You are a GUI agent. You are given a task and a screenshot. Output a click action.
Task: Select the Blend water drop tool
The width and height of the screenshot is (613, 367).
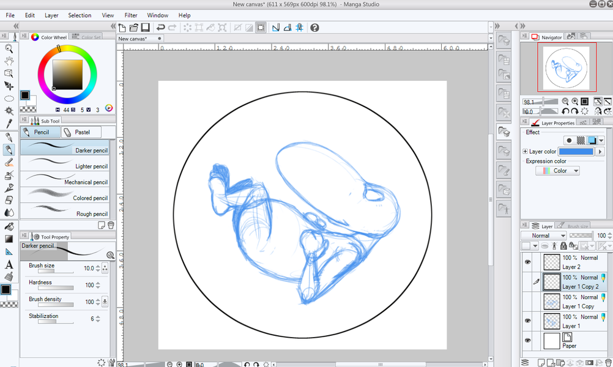[x=9, y=213]
